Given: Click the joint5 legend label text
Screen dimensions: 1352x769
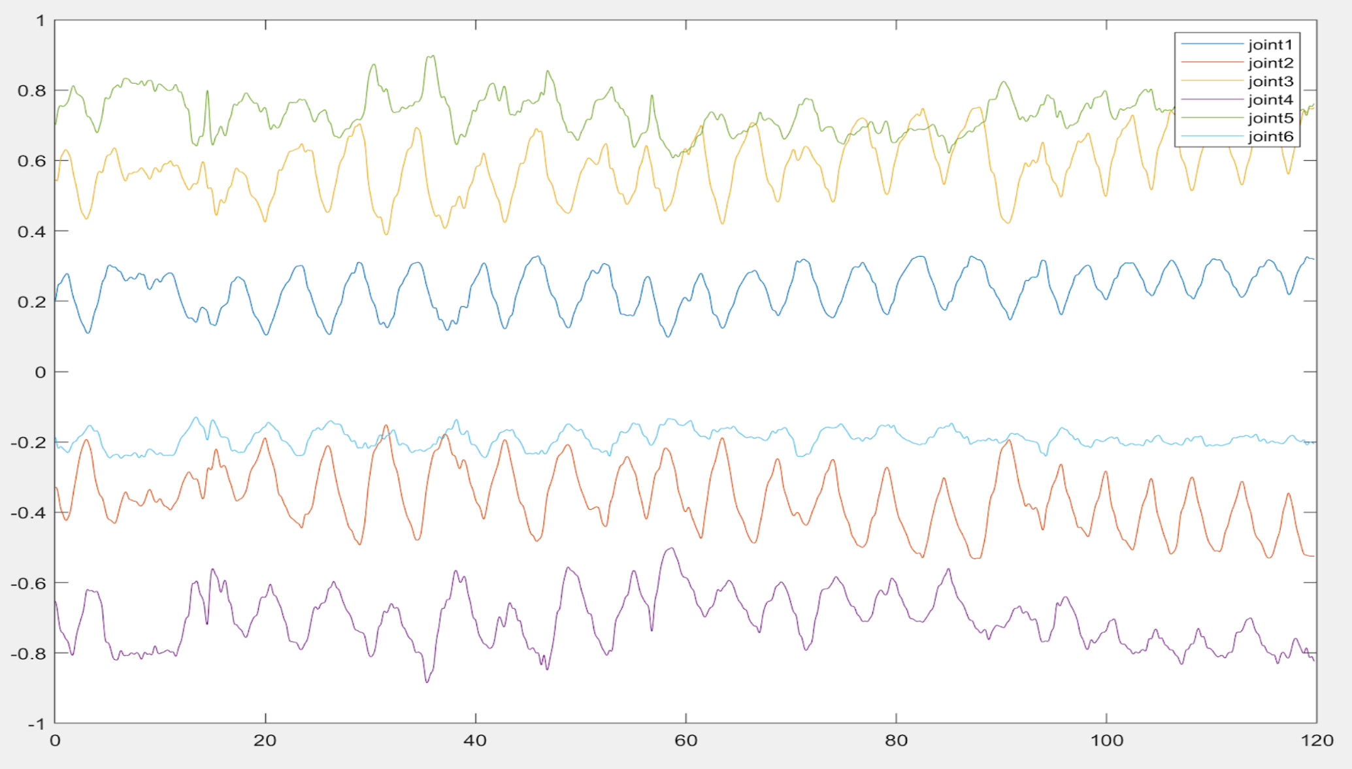Looking at the screenshot, I should (x=1270, y=117).
